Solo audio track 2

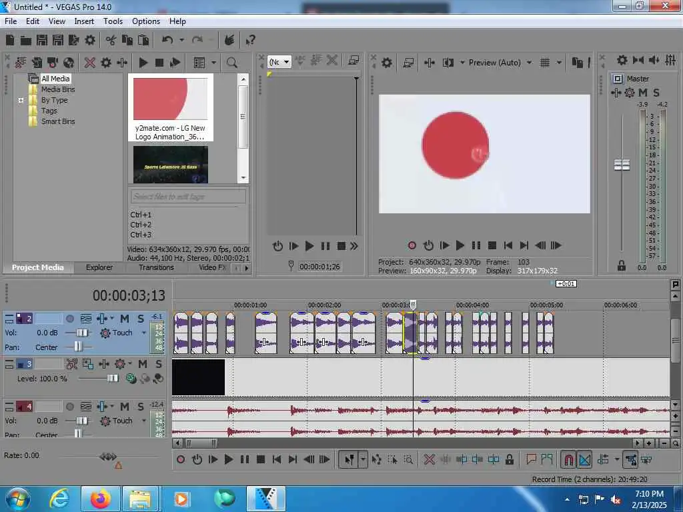tap(141, 319)
